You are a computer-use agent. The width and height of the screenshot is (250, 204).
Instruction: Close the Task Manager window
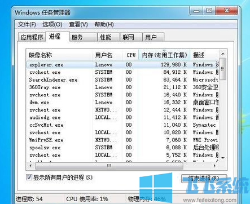(227, 11)
